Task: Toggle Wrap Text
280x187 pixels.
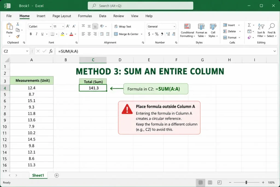Action: point(123,27)
